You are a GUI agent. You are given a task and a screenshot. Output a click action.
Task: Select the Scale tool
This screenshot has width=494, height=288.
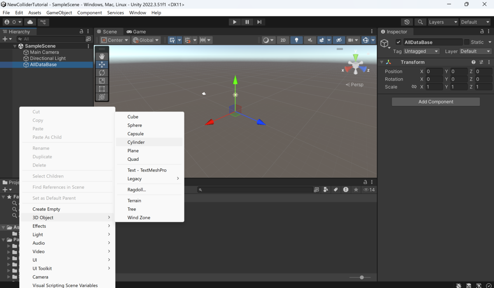pos(102,81)
